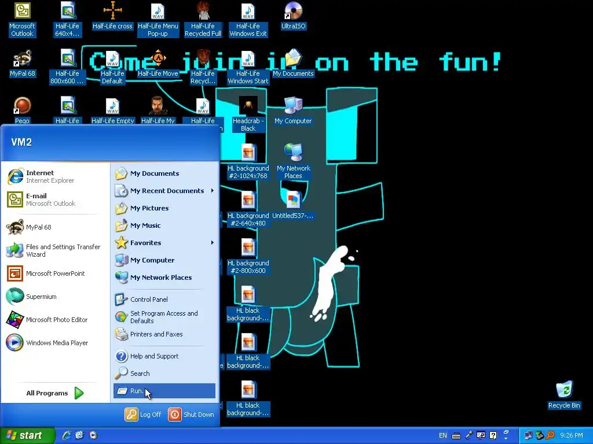Select the Untitled537 image file
Image resolution: width=593 pixels, height=444 pixels.
tap(293, 205)
